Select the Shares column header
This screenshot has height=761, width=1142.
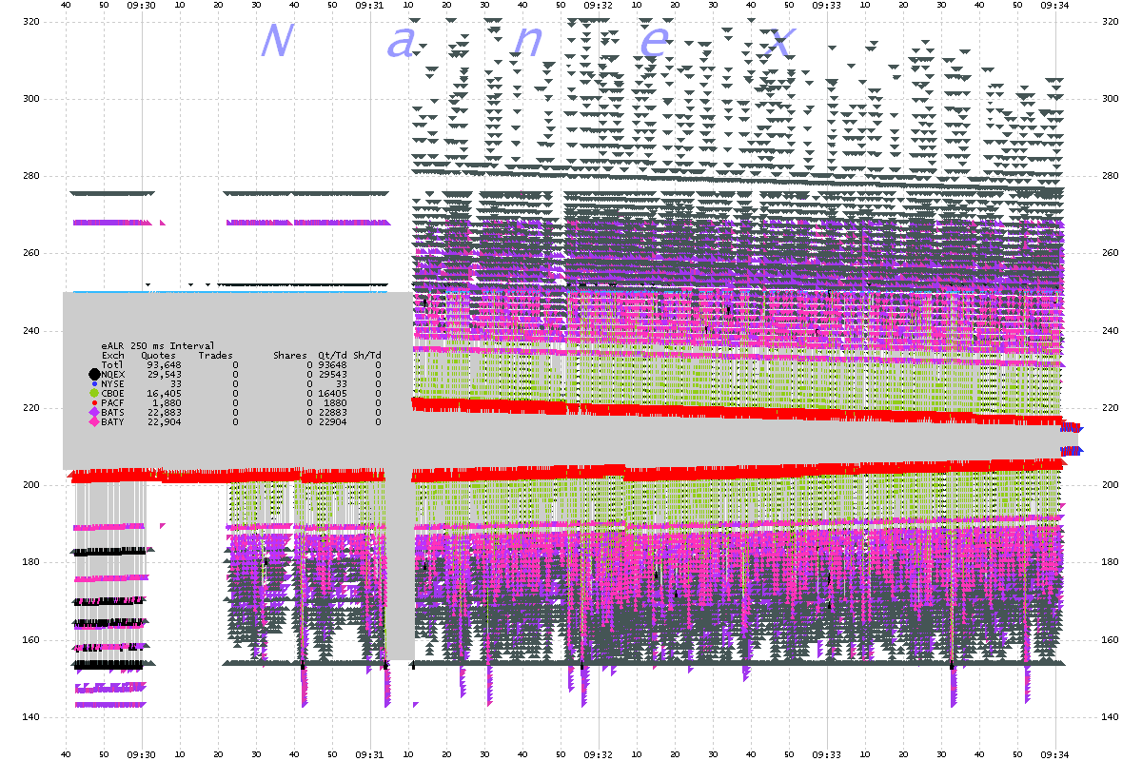[289, 355]
